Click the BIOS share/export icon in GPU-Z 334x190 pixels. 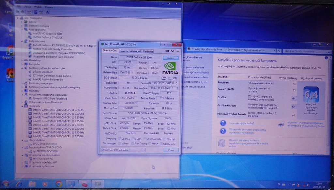click(x=164, y=78)
